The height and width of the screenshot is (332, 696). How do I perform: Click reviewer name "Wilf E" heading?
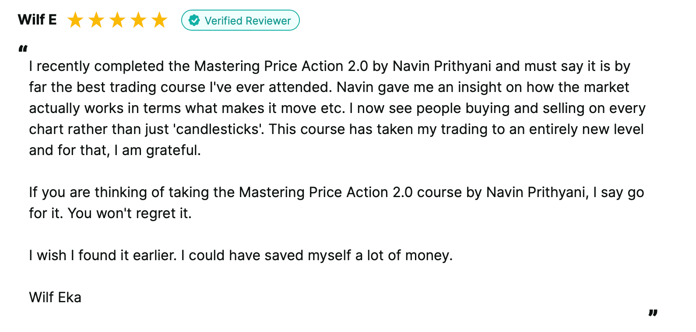pyautogui.click(x=37, y=20)
